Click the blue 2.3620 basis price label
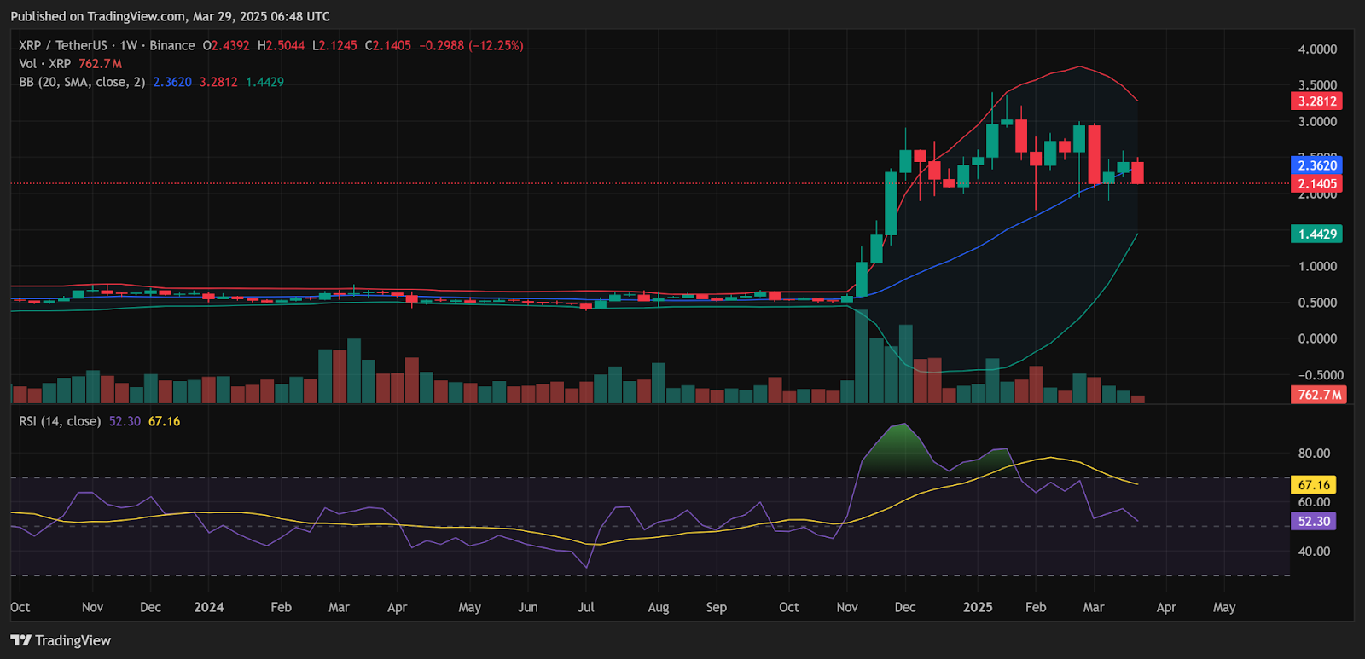 [x=1316, y=165]
